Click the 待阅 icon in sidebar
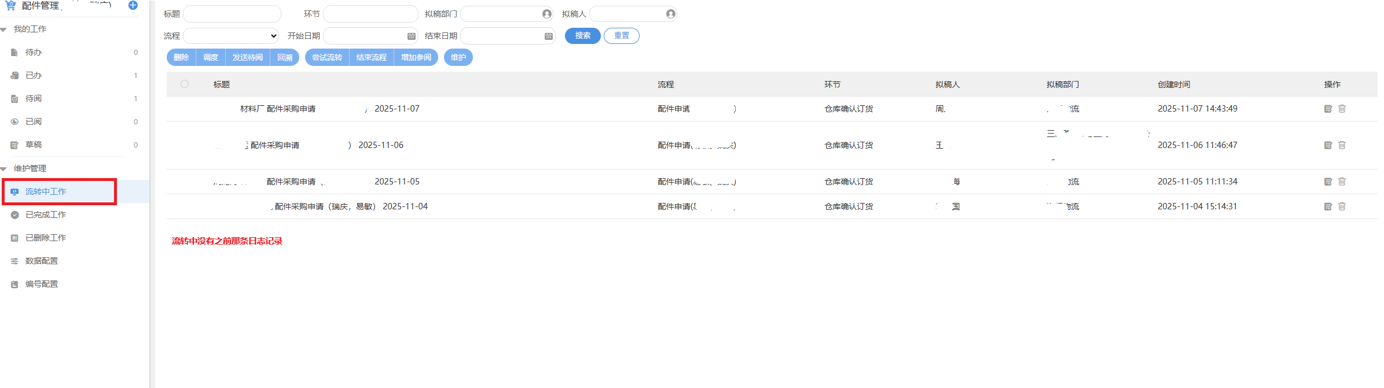This screenshot has width=1384, height=388. click(14, 98)
